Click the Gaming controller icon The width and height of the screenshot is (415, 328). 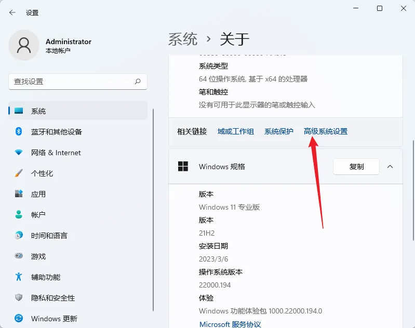(x=19, y=256)
